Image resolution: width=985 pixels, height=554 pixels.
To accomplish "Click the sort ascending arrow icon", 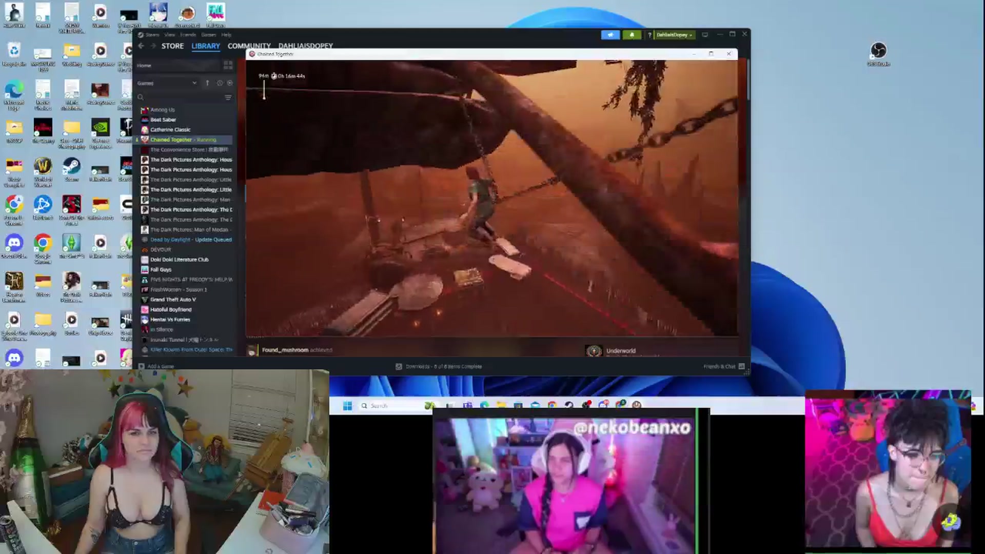I will pyautogui.click(x=207, y=83).
